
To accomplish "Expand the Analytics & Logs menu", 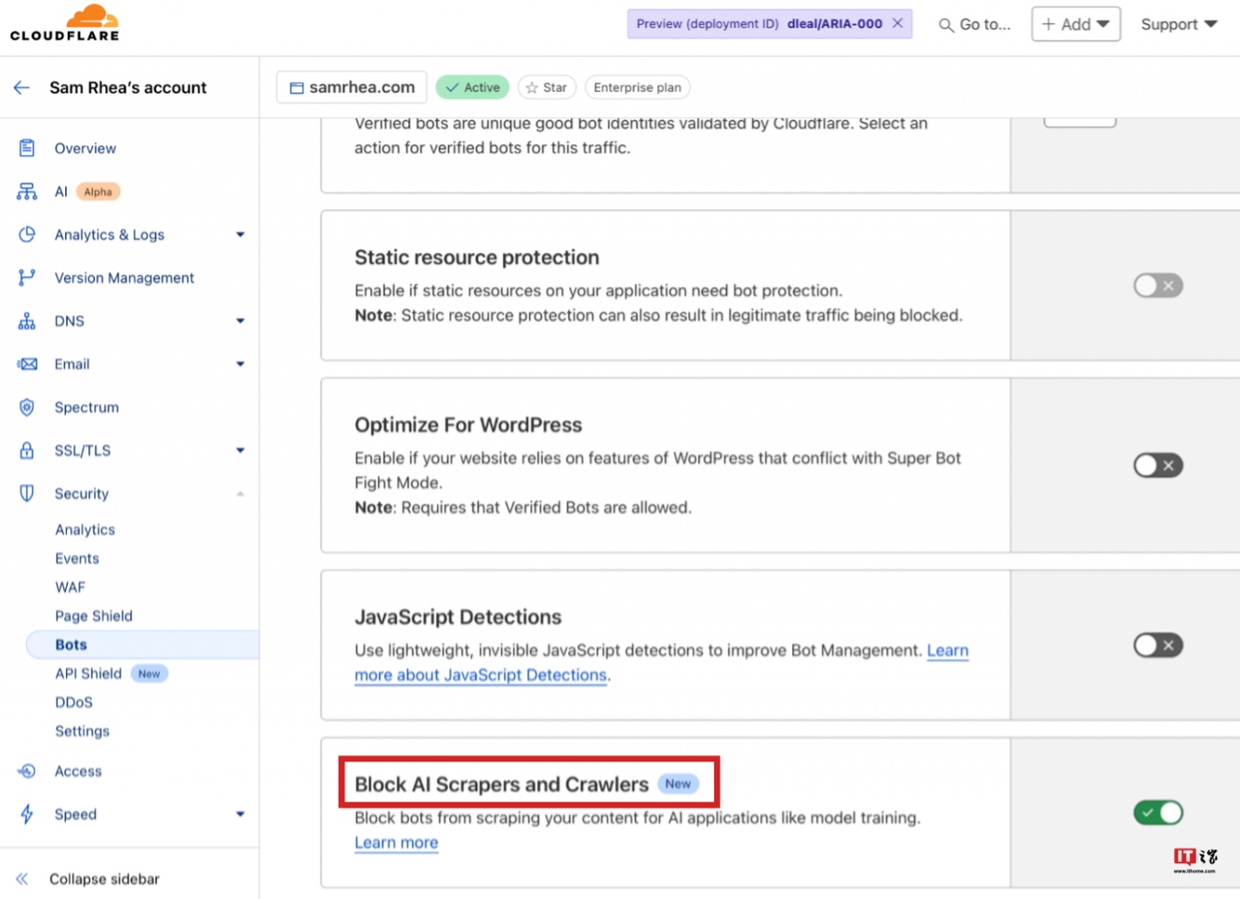I will [240, 235].
